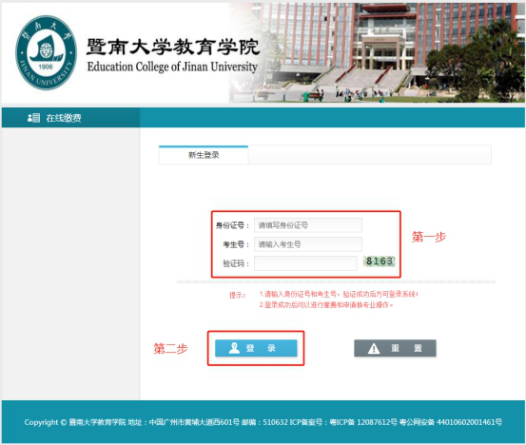
Task: Click the 在线缴费 menu icon
Action: [x=33, y=118]
